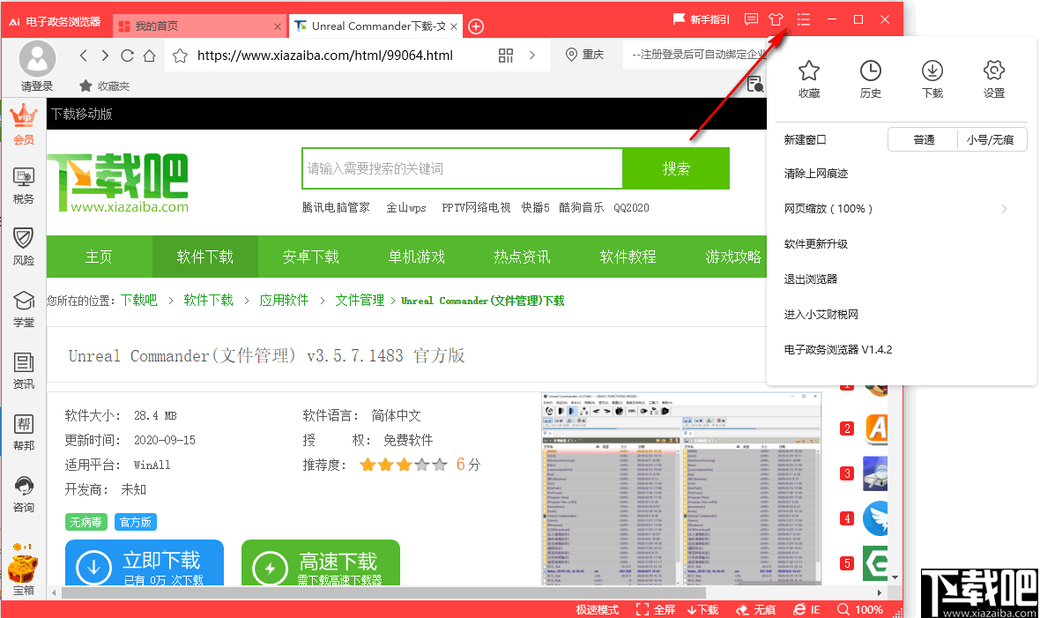Switch to IE mode via status bar icon
1040x618 pixels.
coord(805,608)
